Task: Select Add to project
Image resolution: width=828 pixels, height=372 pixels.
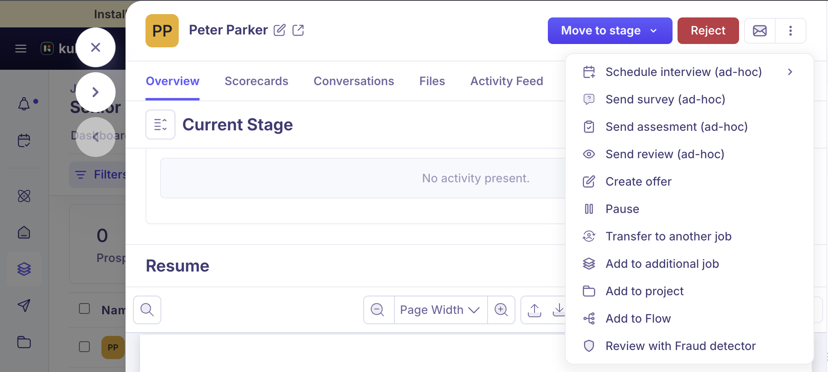Action: point(689,291)
